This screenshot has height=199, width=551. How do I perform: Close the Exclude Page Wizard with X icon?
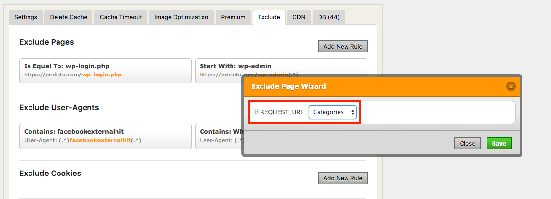511,87
